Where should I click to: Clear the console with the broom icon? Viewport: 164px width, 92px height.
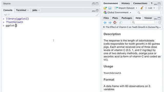coord(97,15)
